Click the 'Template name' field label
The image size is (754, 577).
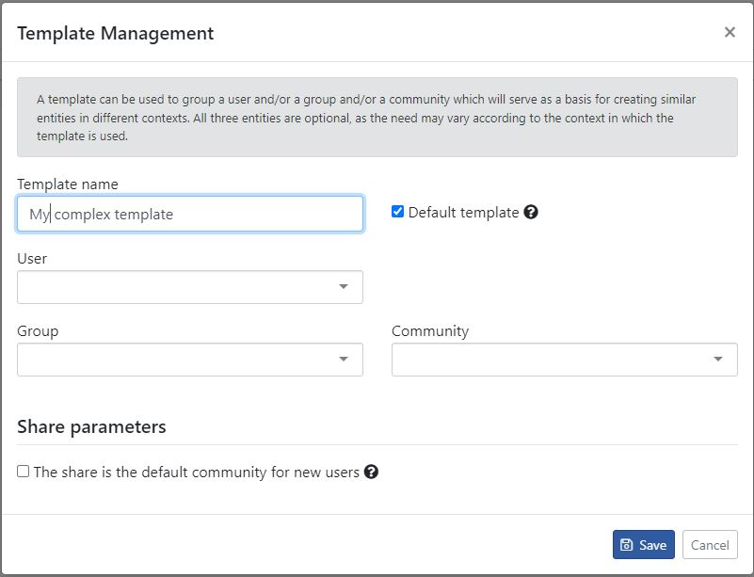[68, 184]
